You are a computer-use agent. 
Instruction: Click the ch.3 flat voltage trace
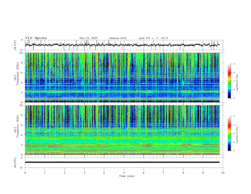[x=122, y=162]
